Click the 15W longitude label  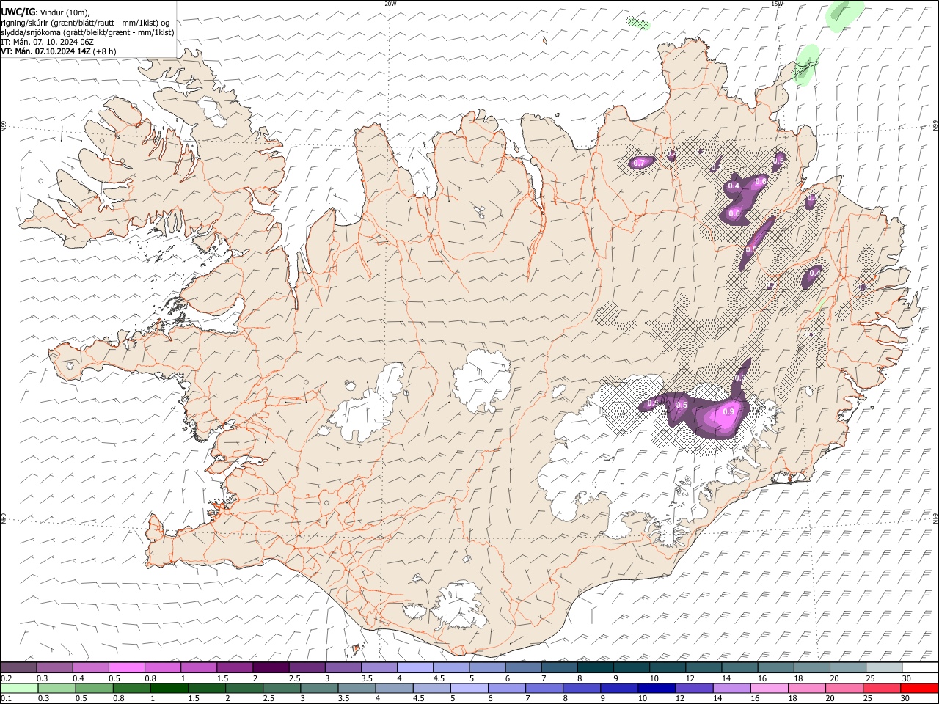click(x=777, y=4)
